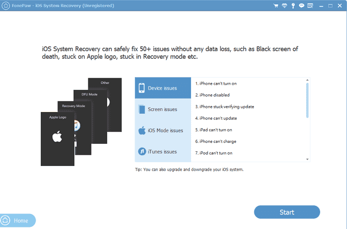Click the iTunes music note icon
Image resolution: width=347 pixels, height=229 pixels.
tap(143, 152)
